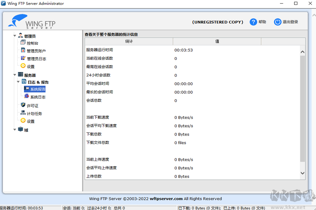Click the 退出登录 logout link
Image resolution: width=316 pixels, height=210 pixels.
(x=290, y=22)
